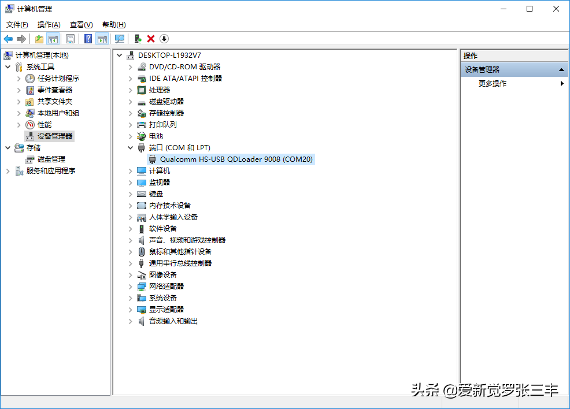Click the 音频输入和输出 speaker icon
The height and width of the screenshot is (409, 570).
point(142,321)
